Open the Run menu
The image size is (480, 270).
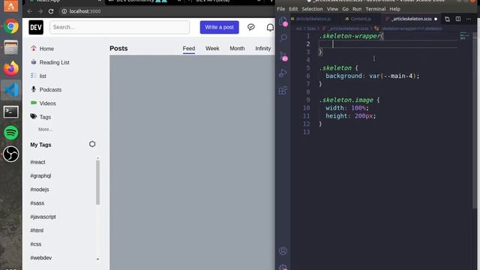pyautogui.click(x=357, y=9)
